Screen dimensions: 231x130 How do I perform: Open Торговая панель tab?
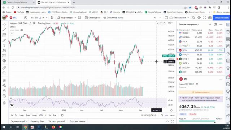pos(78,121)
